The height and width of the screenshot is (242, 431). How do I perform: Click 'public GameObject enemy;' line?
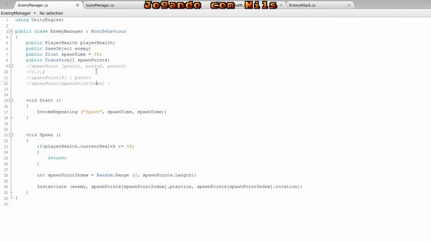59,49
